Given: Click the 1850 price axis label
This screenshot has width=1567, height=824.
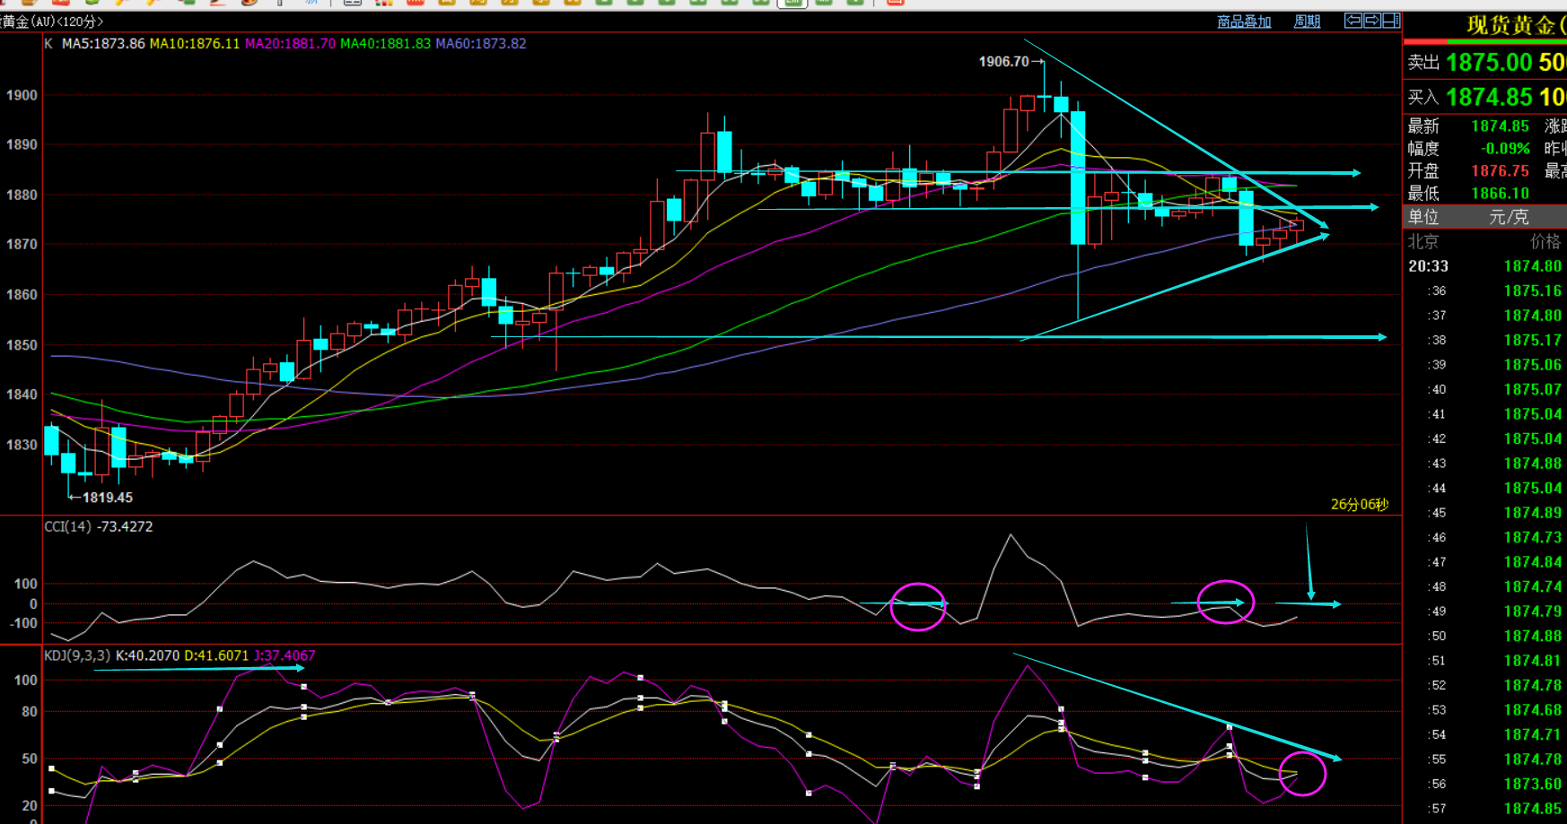Looking at the screenshot, I should coord(22,345).
